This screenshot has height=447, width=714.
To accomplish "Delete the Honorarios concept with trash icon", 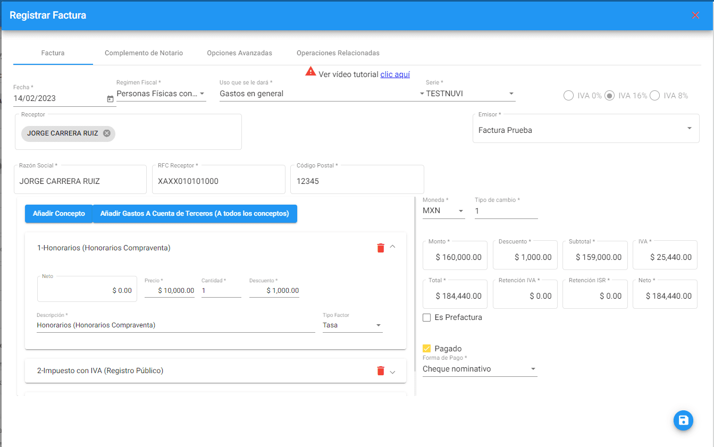I will point(380,248).
